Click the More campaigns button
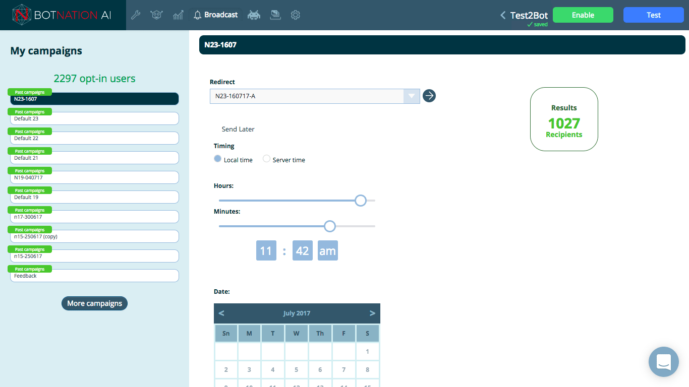689x387 pixels. [94, 303]
